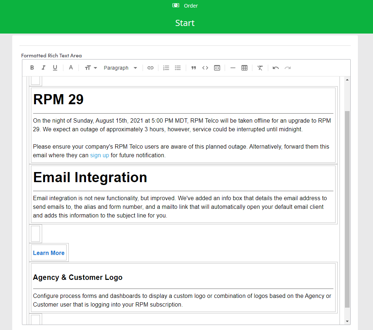Toggle italic formatting
The image size is (373, 330).
44,68
